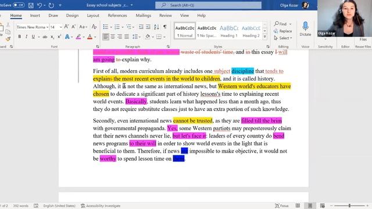This screenshot has width=372, height=209.
Task: Apply the red font color
Action: [x=90, y=37]
